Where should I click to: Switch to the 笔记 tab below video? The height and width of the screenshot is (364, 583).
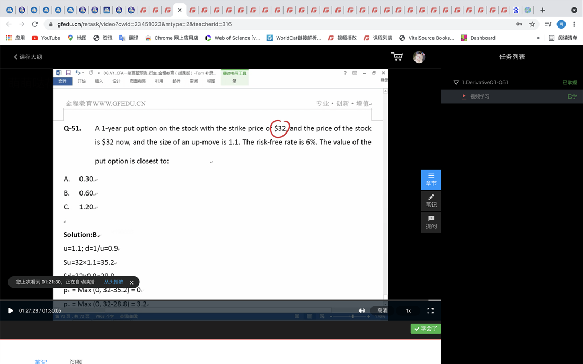[41, 361]
